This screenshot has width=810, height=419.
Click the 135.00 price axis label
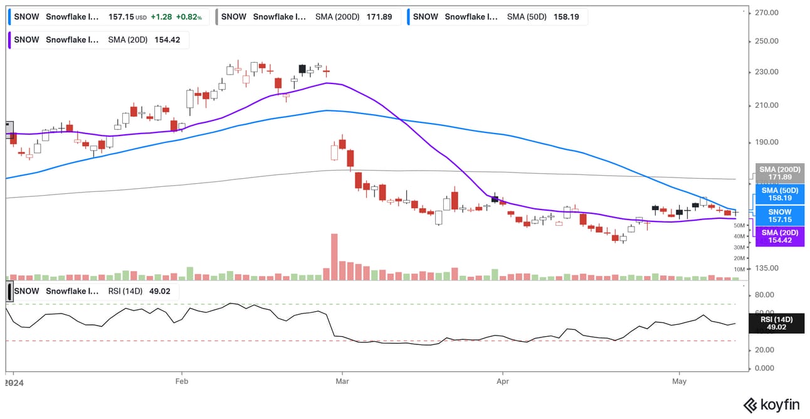(765, 268)
